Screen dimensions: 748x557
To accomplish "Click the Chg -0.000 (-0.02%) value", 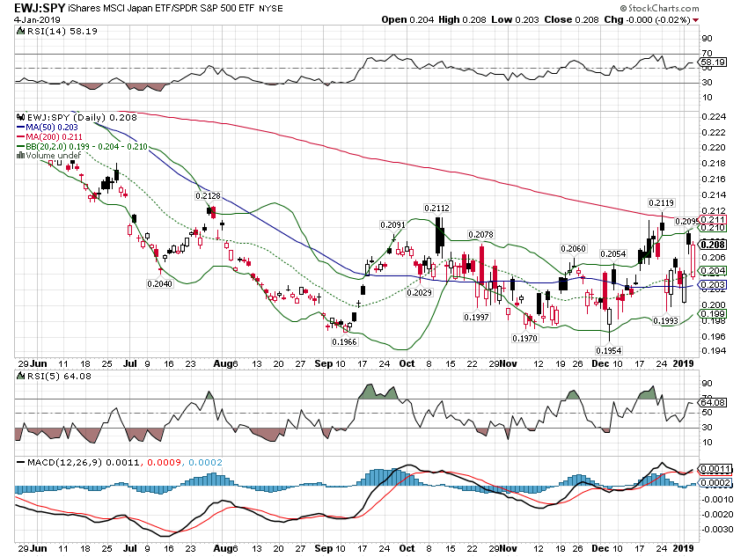I will click(x=648, y=19).
